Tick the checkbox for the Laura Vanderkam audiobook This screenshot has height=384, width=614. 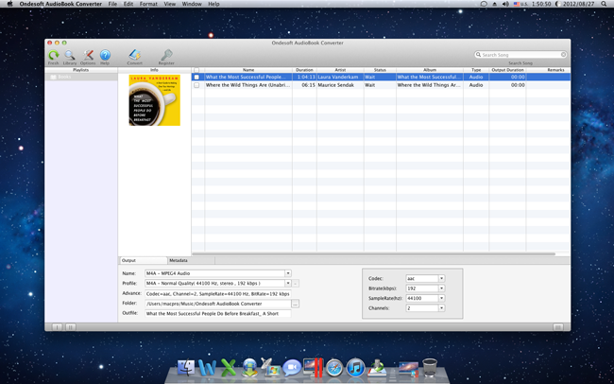click(x=196, y=77)
